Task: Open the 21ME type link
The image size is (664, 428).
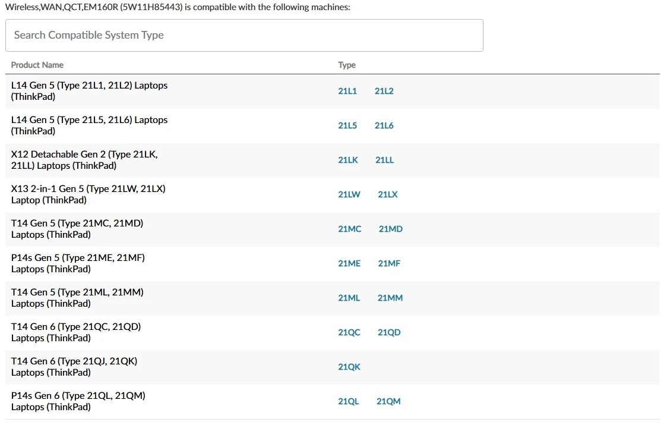Action: 349,263
